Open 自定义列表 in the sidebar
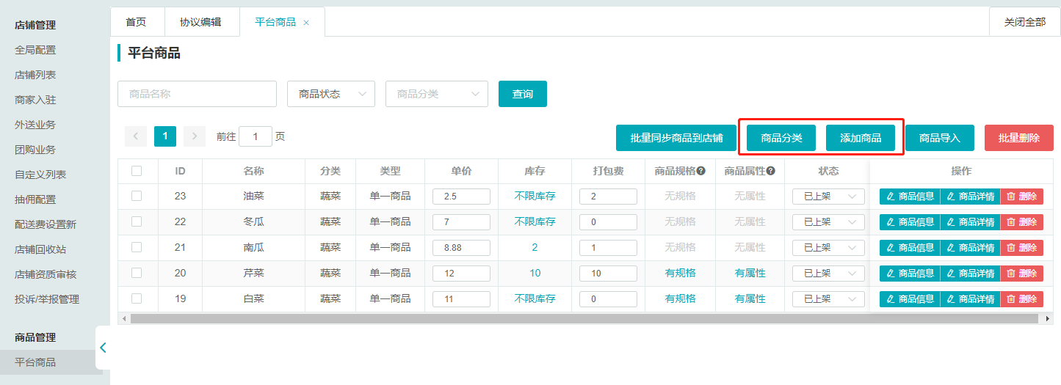 tap(40, 175)
